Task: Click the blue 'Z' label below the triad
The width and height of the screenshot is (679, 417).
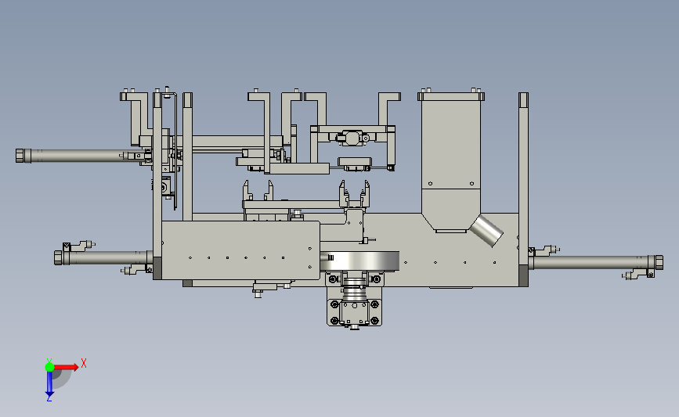Action: 49,398
